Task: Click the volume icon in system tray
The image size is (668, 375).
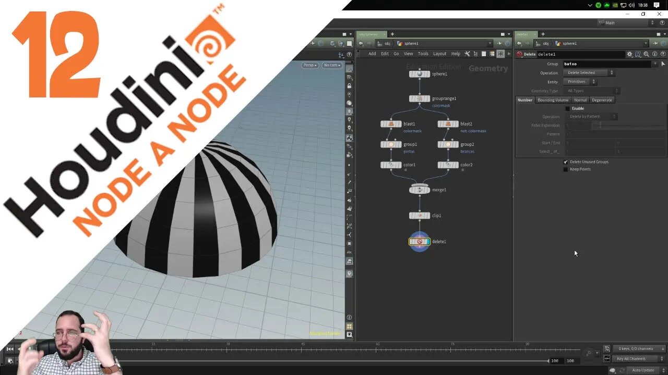Action: [x=632, y=5]
